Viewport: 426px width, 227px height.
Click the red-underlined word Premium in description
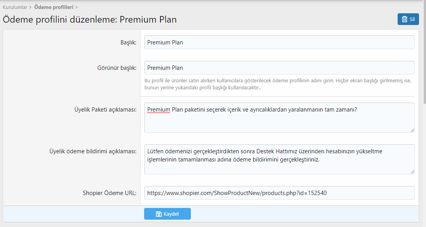point(158,110)
